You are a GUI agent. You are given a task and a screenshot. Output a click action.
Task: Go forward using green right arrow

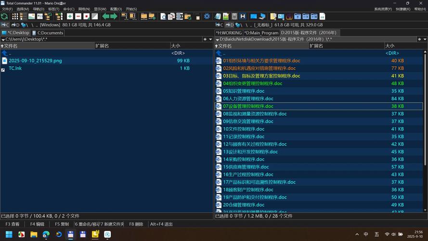114,16
